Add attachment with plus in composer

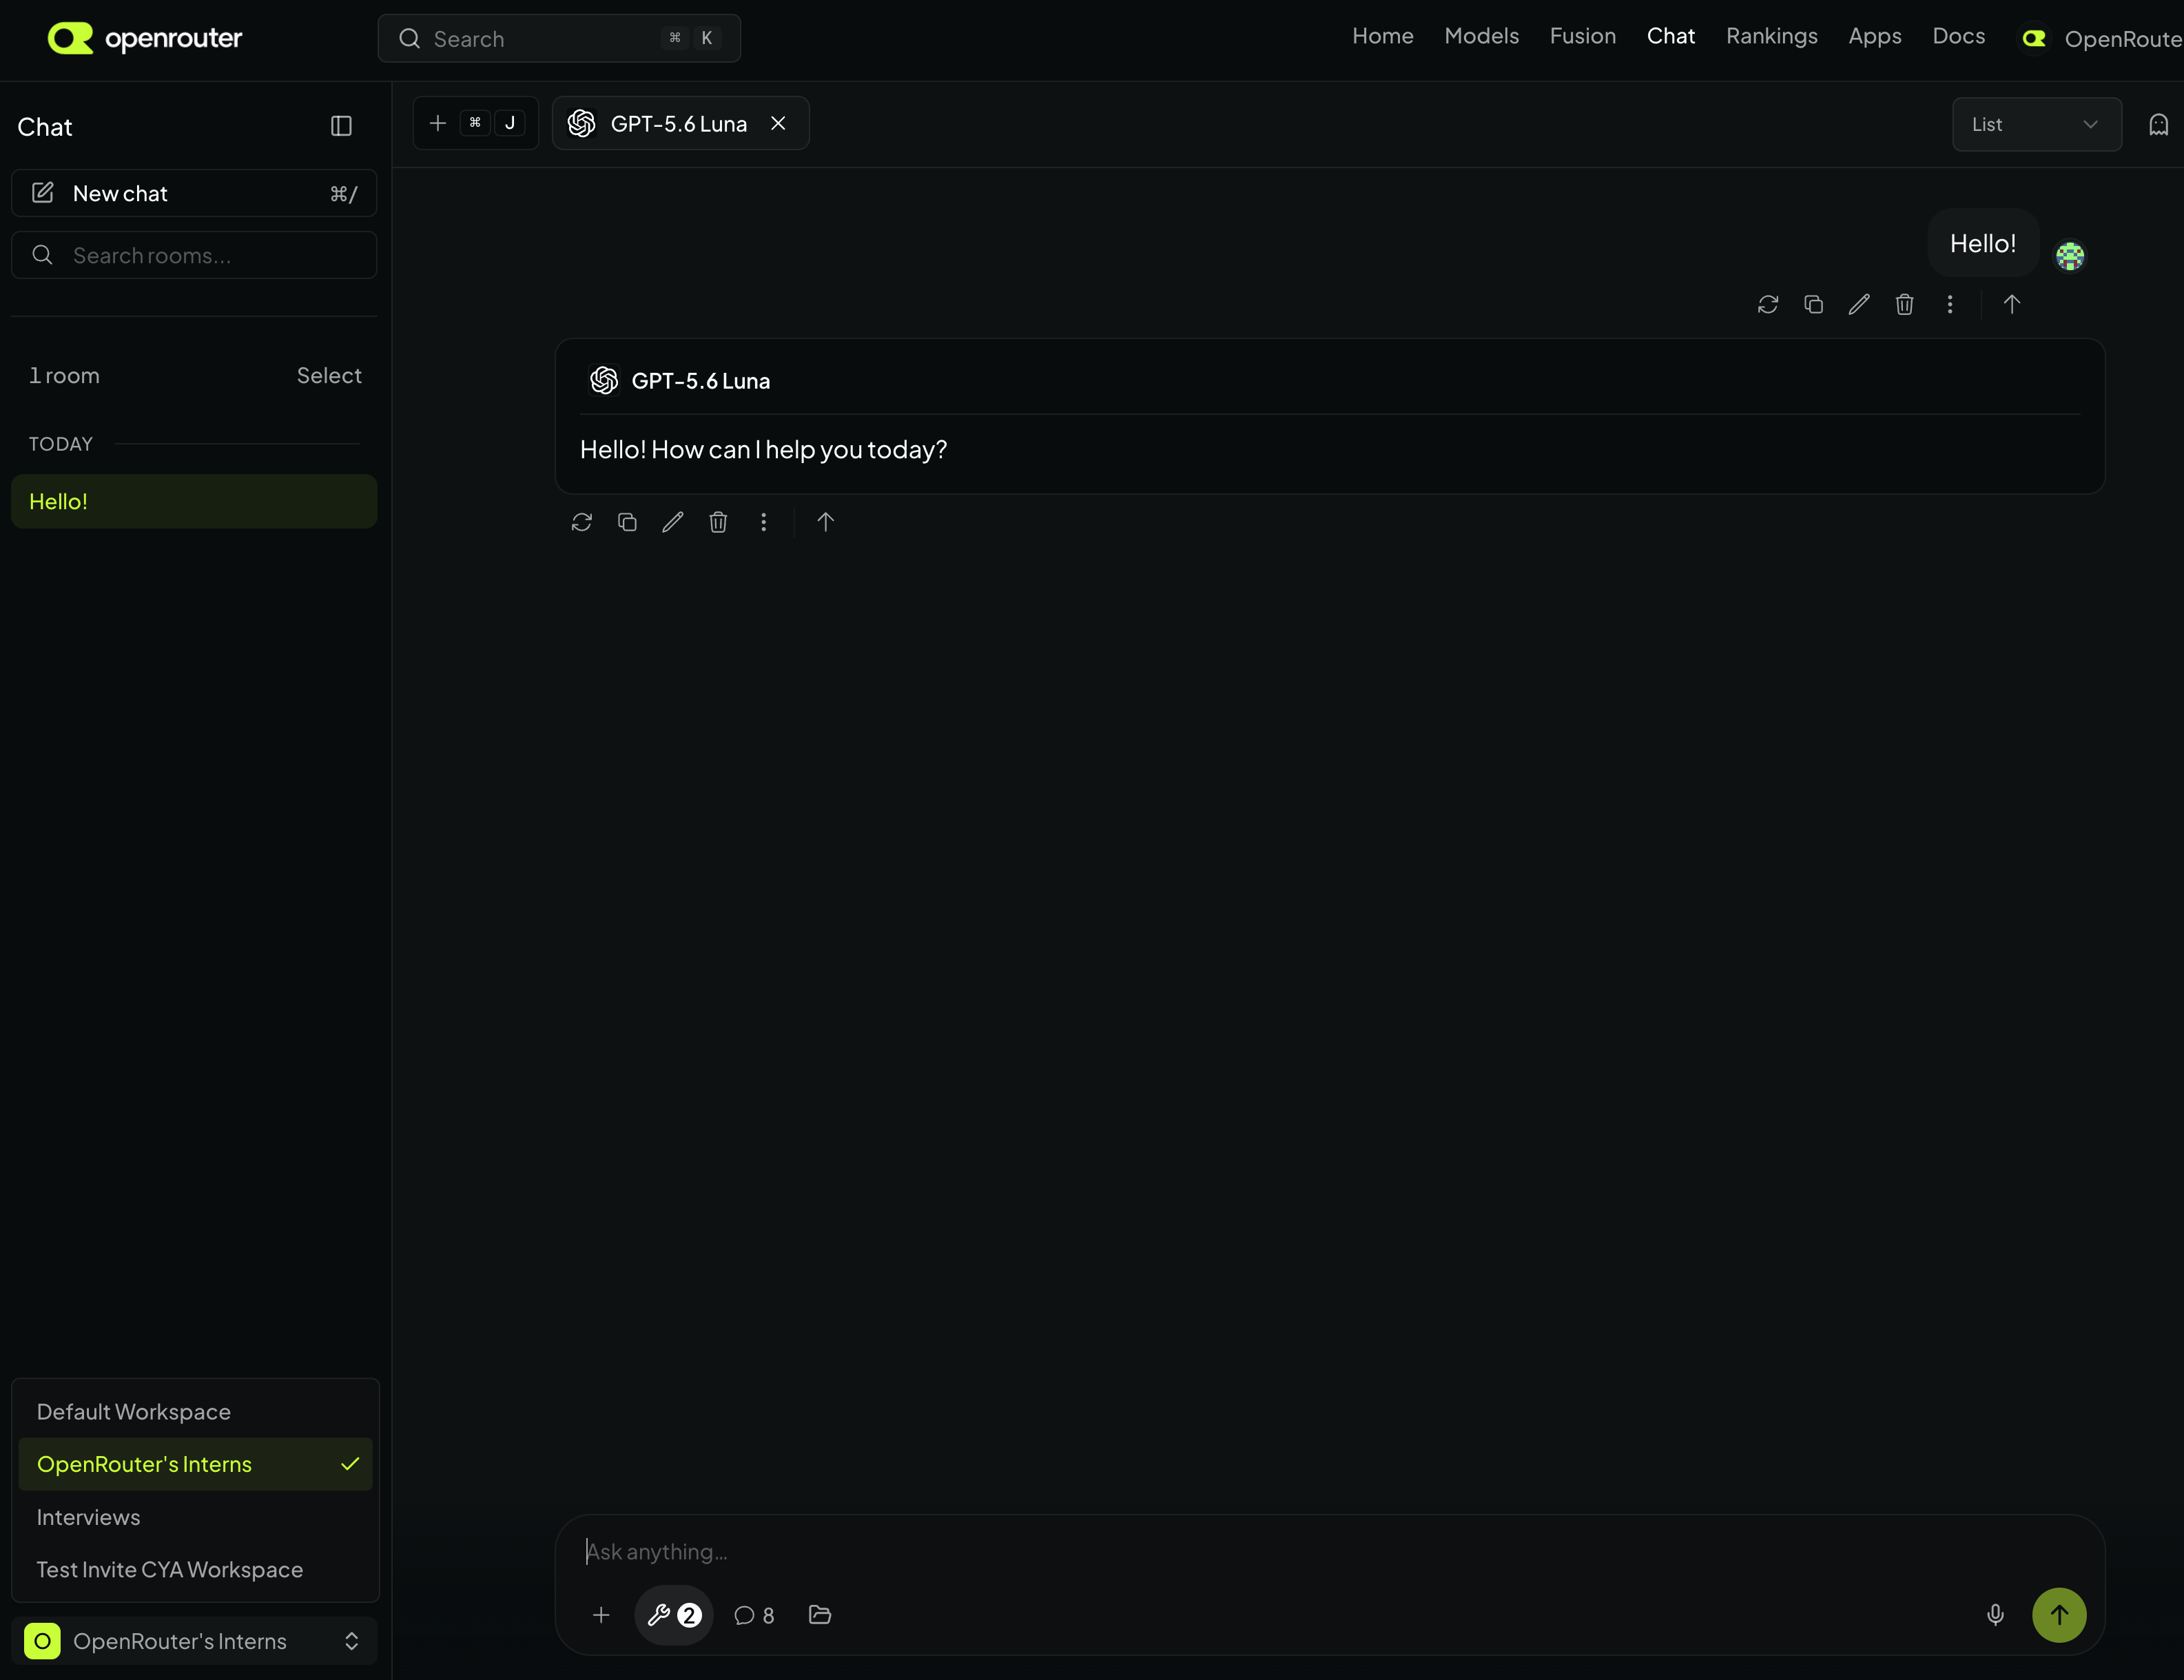(x=601, y=1614)
